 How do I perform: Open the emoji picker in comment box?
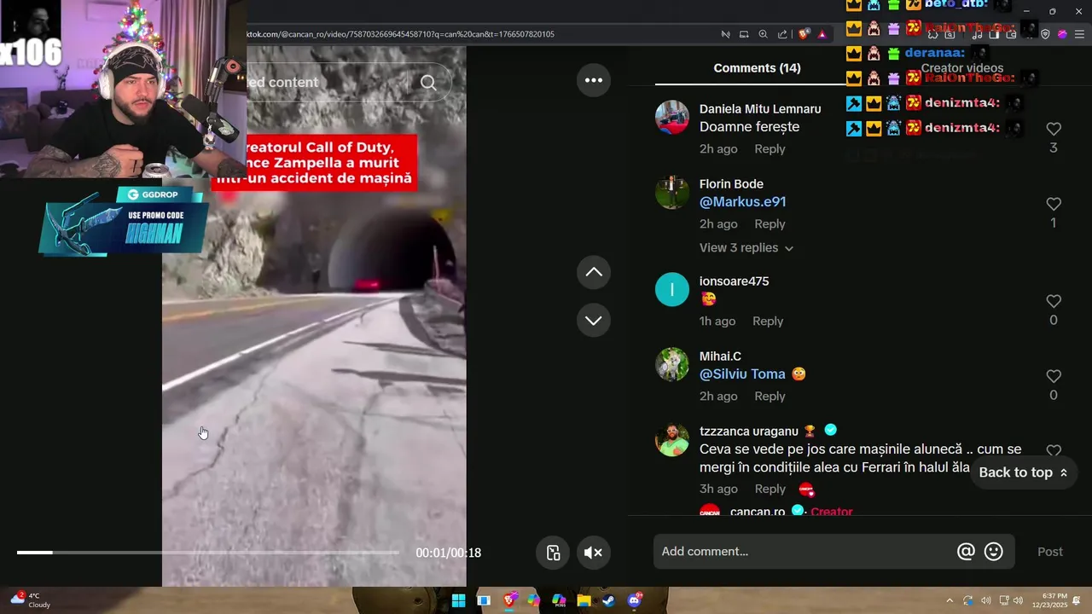[x=994, y=552]
